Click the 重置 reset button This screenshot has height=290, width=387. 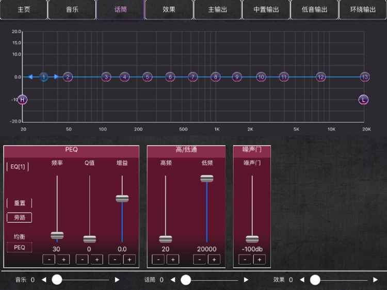click(x=19, y=203)
